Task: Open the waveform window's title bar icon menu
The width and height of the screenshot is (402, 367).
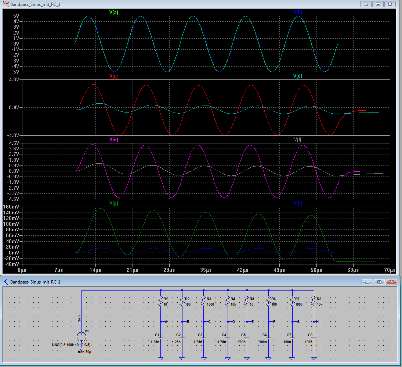Action: (x=6, y=4)
